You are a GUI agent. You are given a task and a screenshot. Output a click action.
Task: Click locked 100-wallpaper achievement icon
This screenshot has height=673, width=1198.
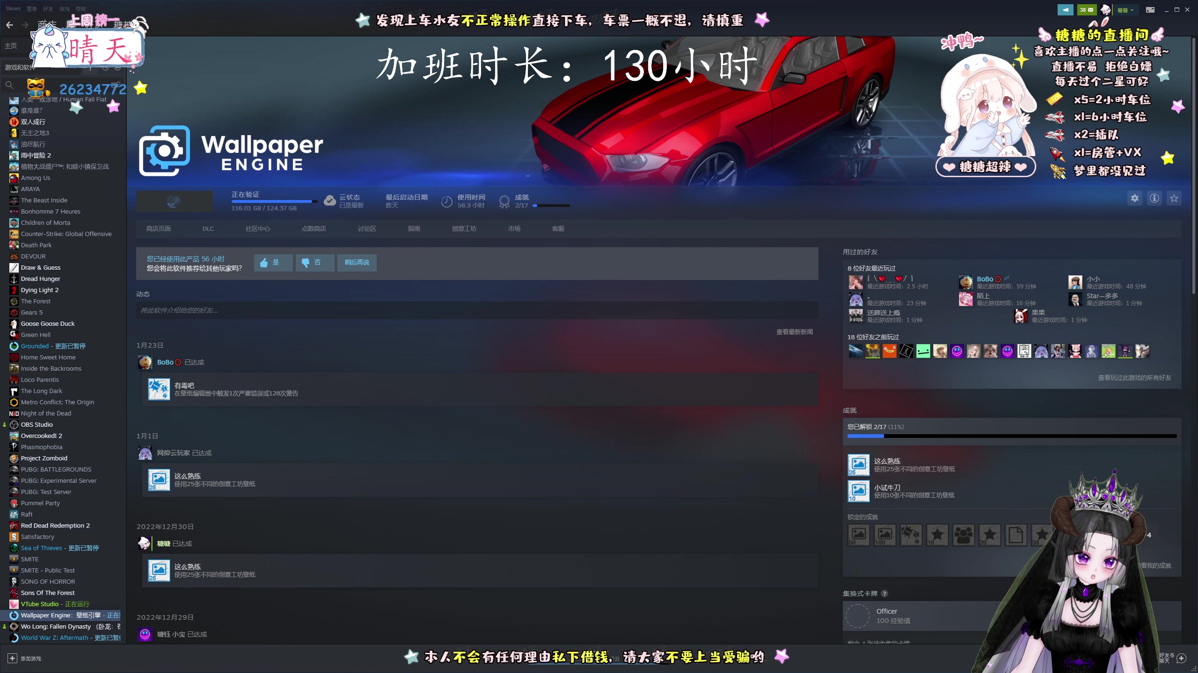tap(885, 535)
